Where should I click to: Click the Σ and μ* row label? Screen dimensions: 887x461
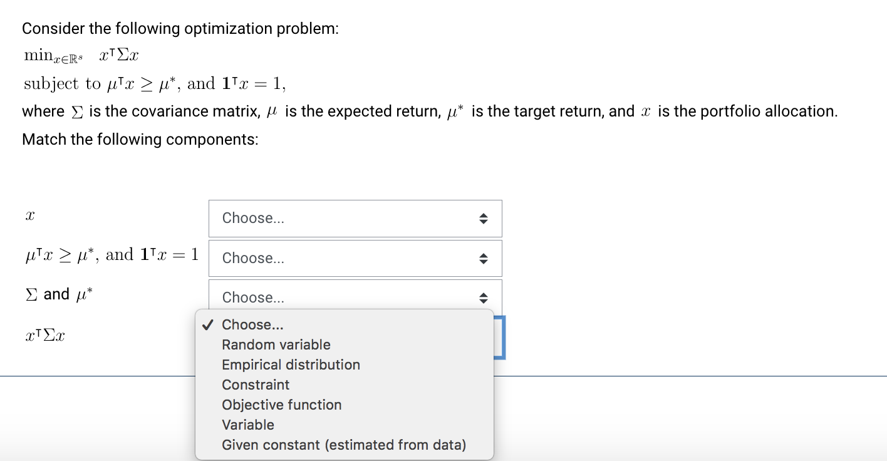click(58, 293)
